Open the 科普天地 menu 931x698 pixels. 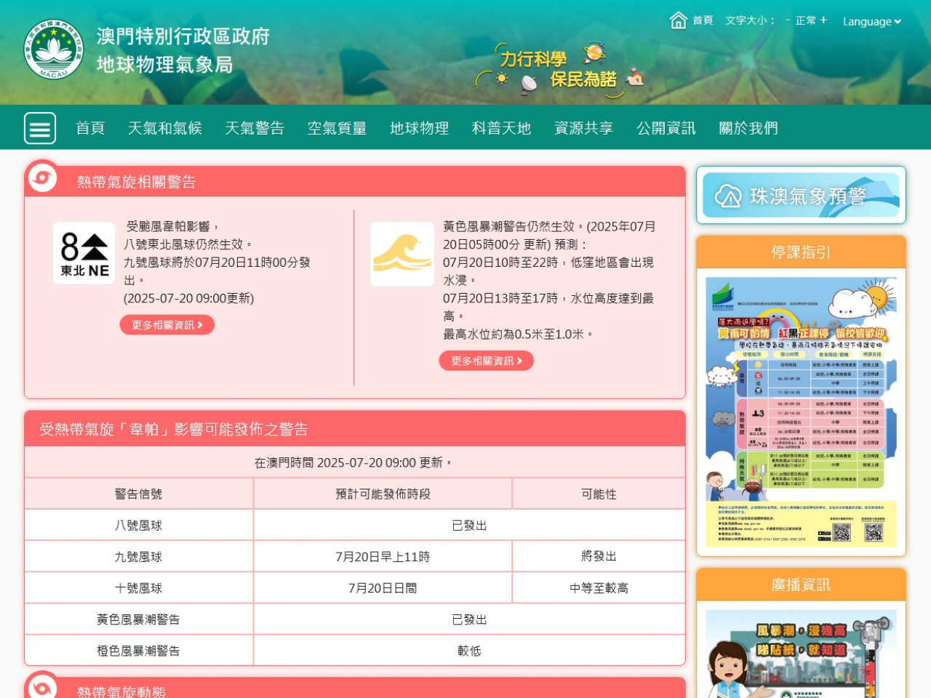tap(501, 128)
